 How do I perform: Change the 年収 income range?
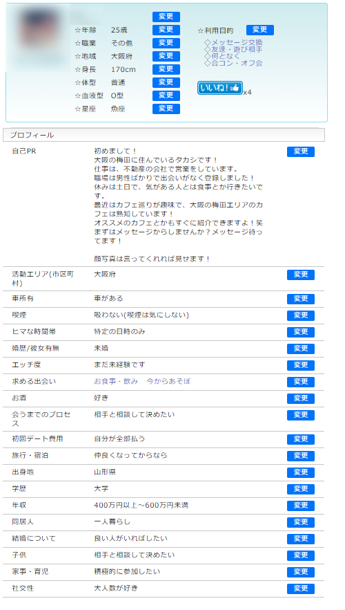[301, 506]
